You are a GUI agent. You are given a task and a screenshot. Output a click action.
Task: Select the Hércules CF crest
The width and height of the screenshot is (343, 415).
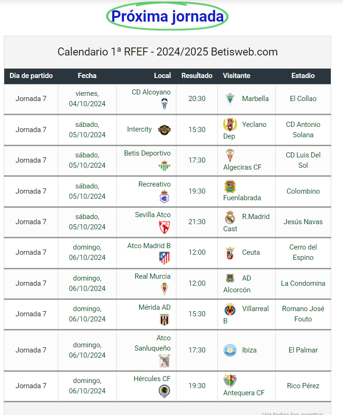pos(165,391)
